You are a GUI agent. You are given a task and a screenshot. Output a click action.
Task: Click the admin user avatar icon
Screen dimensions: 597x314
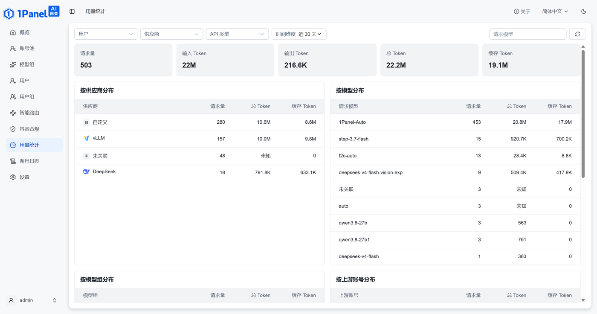pyautogui.click(x=12, y=300)
